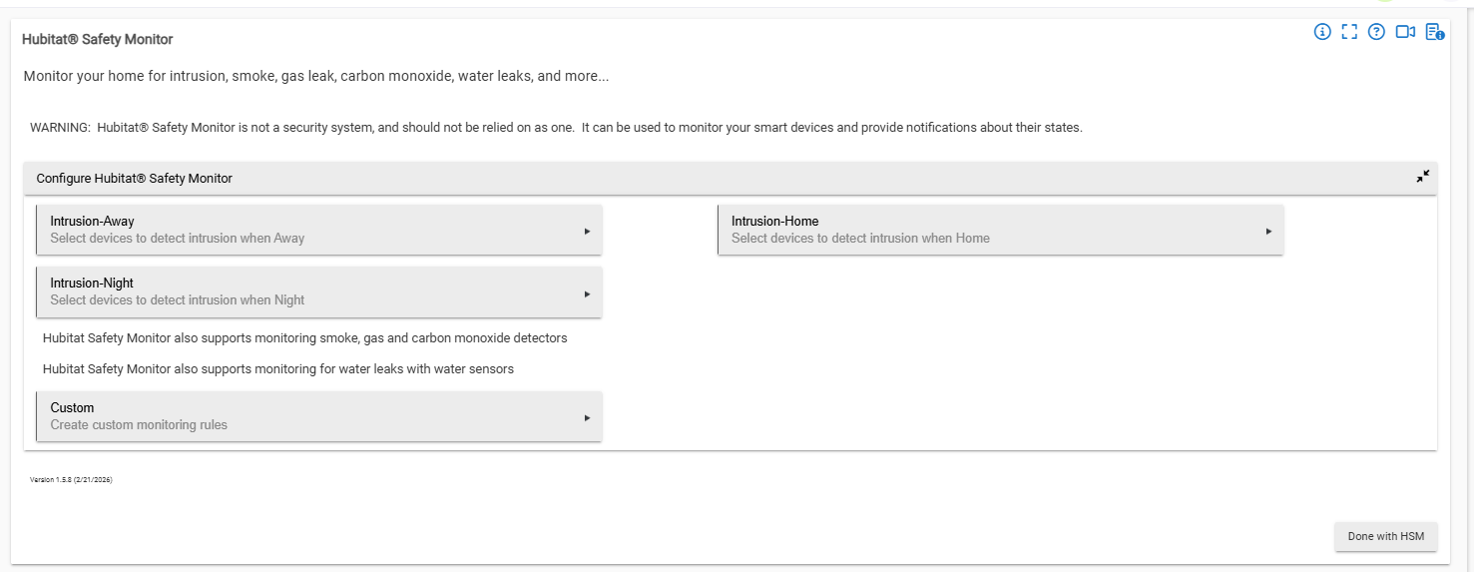Click the water leaks monitoring text line
This screenshot has width=1474, height=572.
278,369
